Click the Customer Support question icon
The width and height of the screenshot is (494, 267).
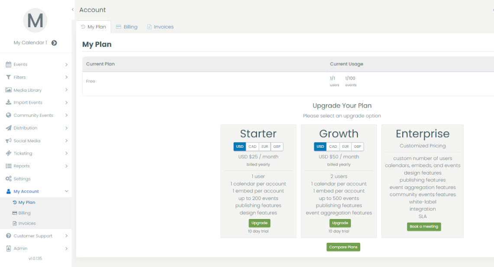pos(9,235)
